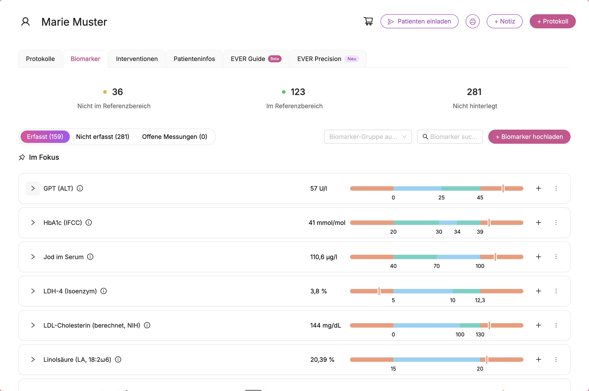Open the Biomarker-Gruppe dropdown

[368, 137]
